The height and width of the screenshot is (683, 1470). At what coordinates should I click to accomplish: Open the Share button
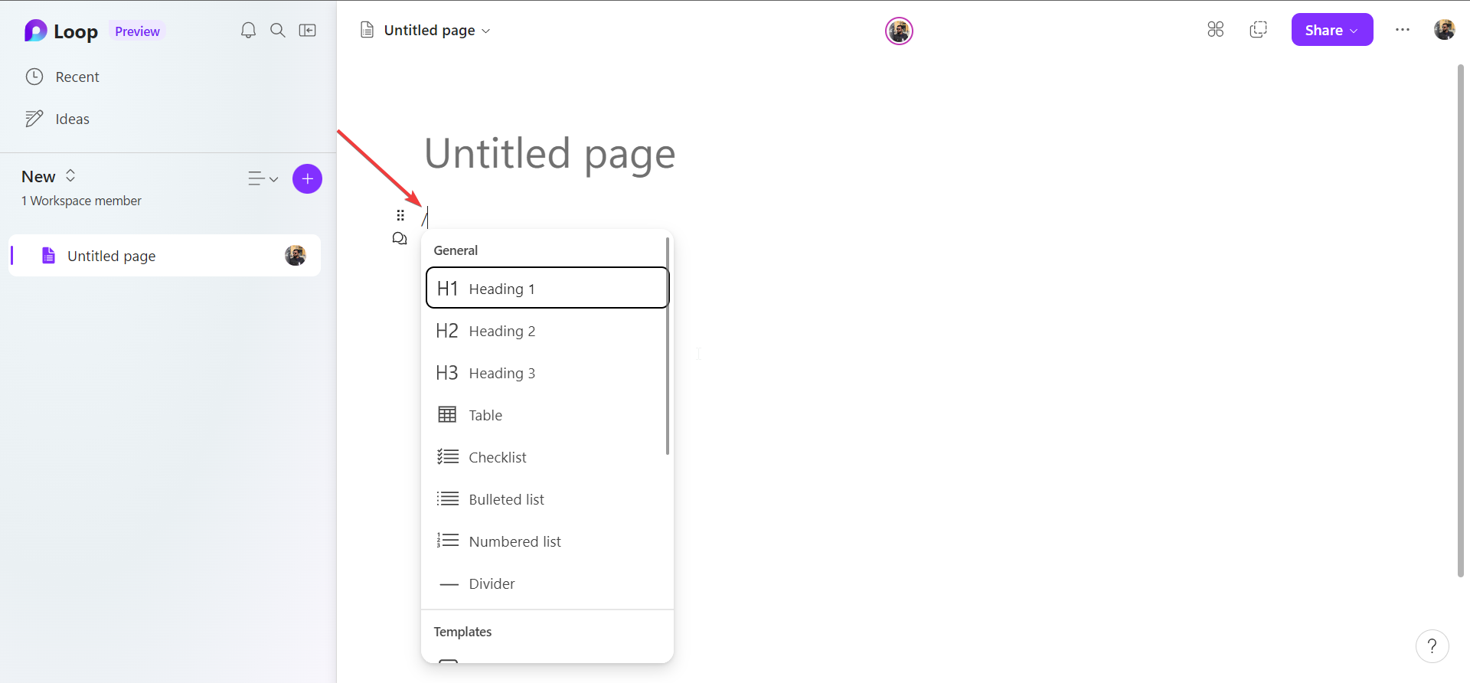click(x=1332, y=30)
